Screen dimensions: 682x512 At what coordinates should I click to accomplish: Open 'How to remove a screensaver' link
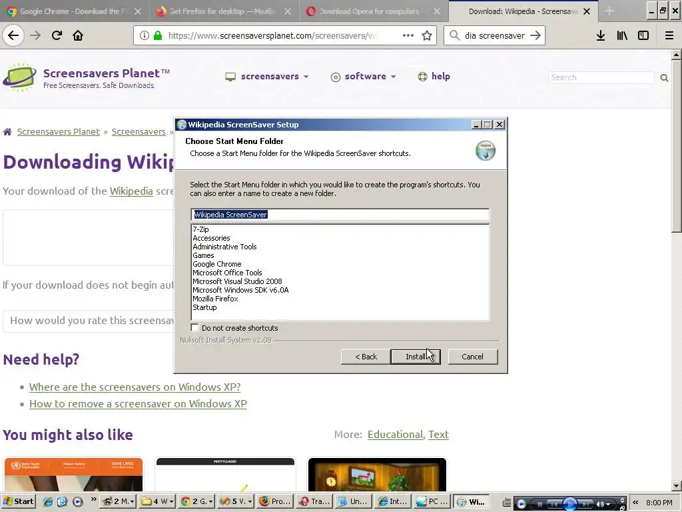click(138, 403)
